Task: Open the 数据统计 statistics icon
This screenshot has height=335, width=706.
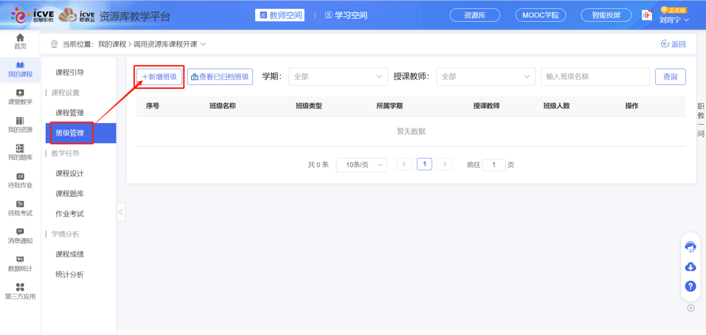Action: [x=20, y=263]
